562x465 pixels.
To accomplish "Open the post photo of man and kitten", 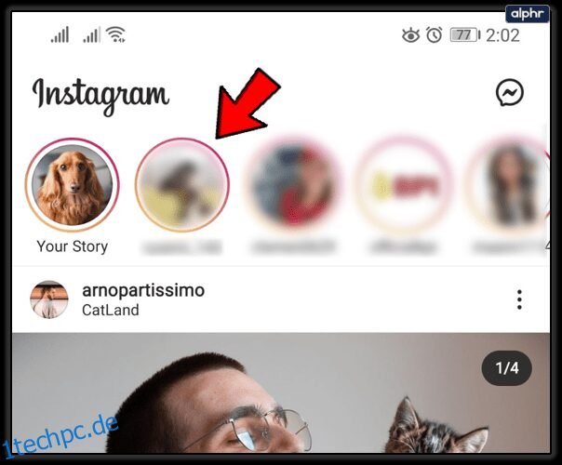I will [281, 392].
